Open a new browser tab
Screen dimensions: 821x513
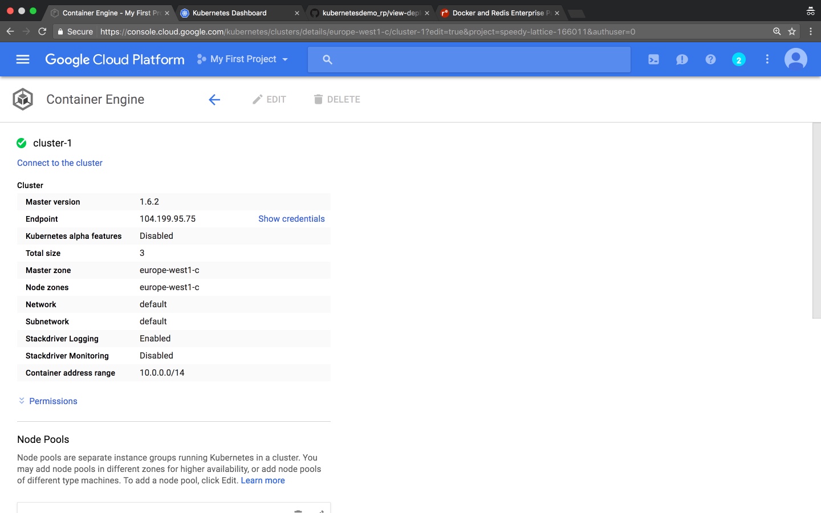click(576, 13)
